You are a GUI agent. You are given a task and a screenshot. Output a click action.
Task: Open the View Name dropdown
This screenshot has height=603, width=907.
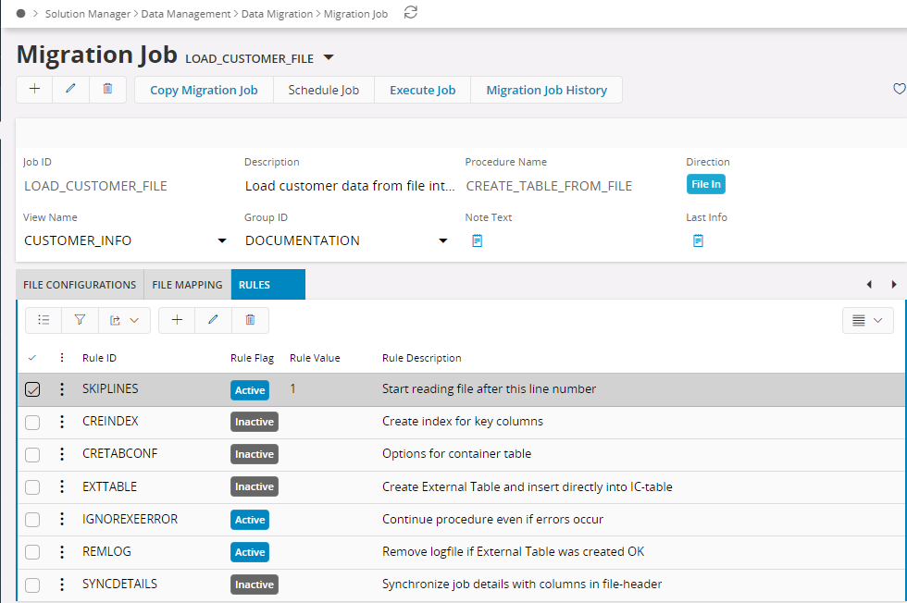click(221, 240)
